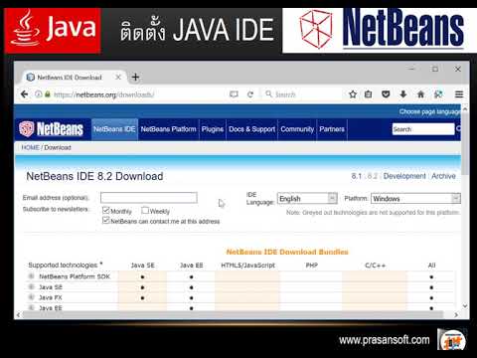Reload the page with refresh icon
Screen dimensions: 477x358
(250, 94)
